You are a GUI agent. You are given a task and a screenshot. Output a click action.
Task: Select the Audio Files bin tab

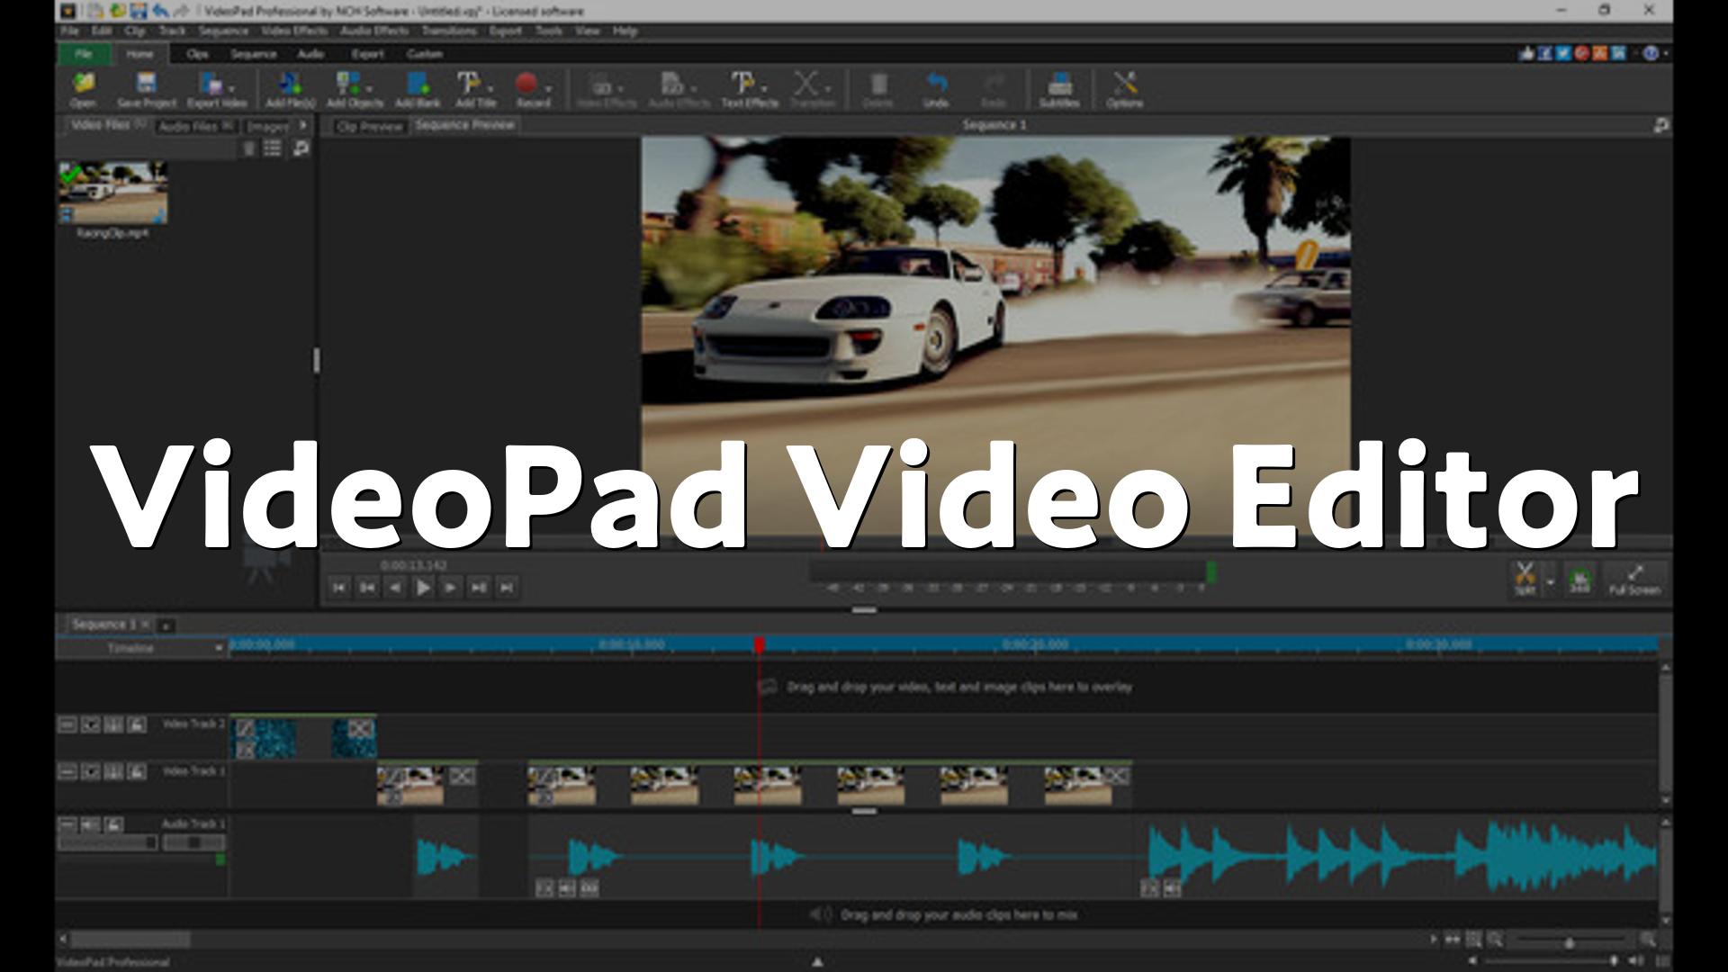click(194, 126)
